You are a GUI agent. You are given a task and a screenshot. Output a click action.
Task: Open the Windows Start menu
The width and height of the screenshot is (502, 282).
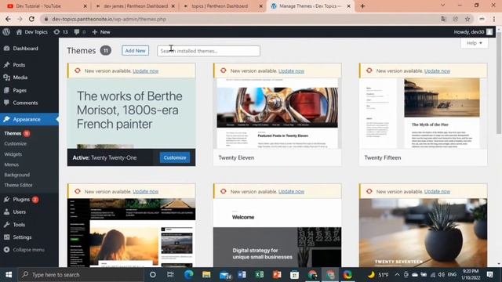[x=9, y=275]
